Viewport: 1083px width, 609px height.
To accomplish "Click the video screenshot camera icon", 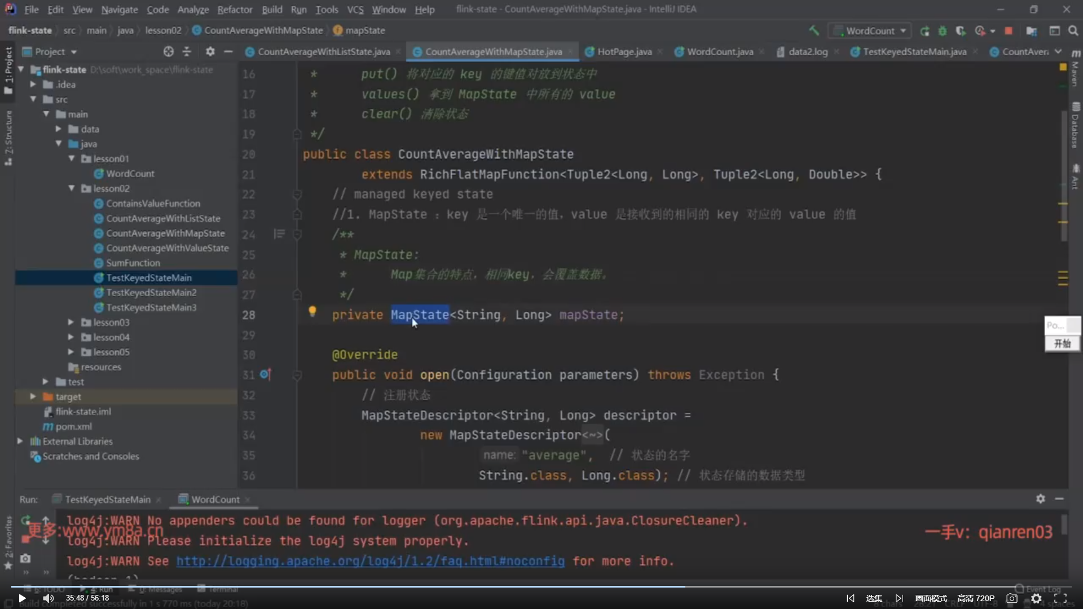I will 1012,598.
